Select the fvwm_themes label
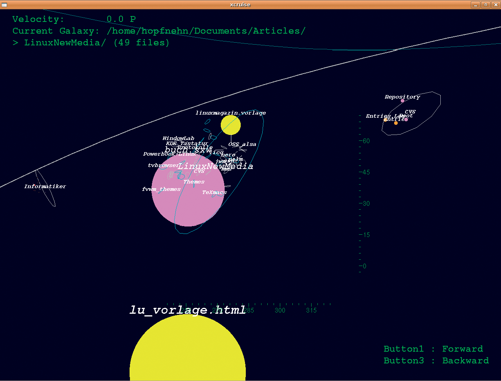 tap(161, 189)
